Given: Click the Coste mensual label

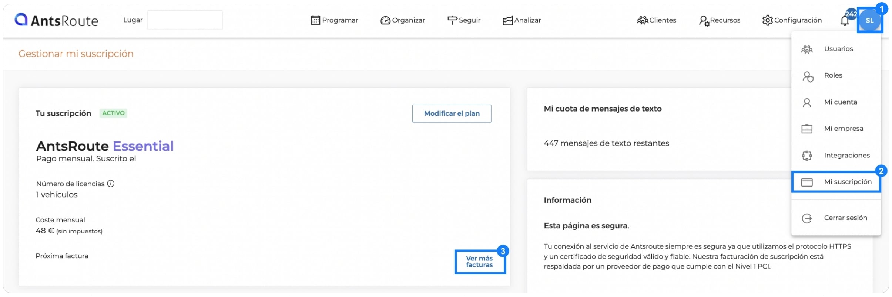Looking at the screenshot, I should tap(60, 220).
